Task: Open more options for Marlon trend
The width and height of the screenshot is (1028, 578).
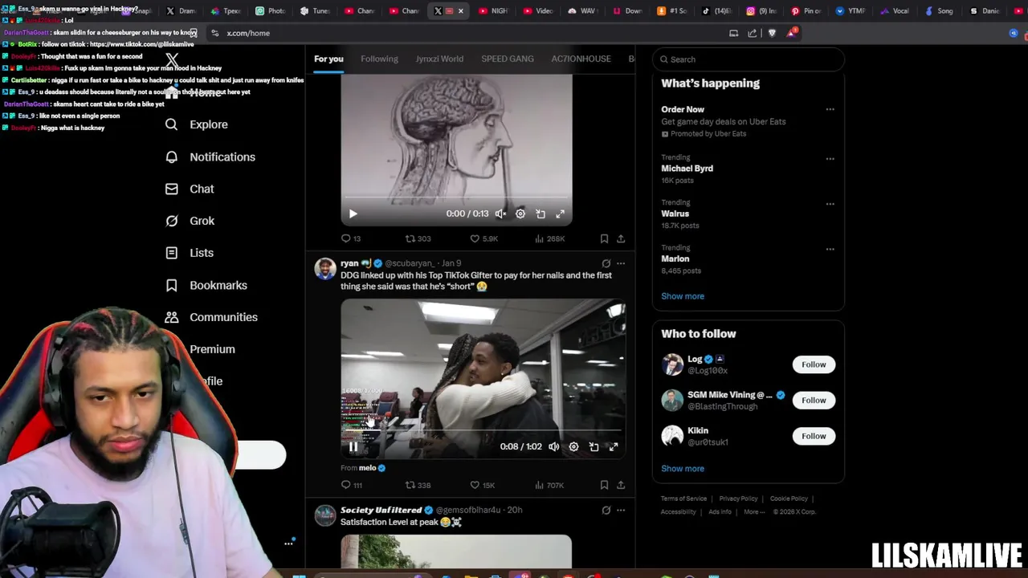Action: click(830, 248)
